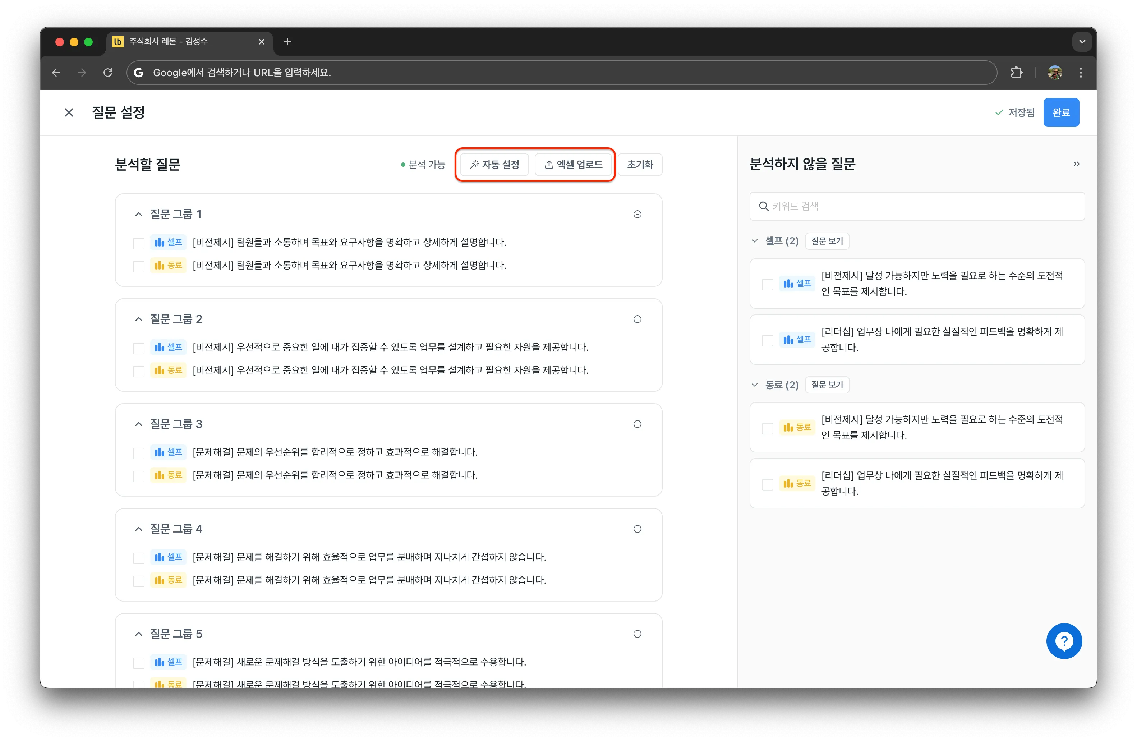Open a new browser tab
The height and width of the screenshot is (741, 1137).
point(287,42)
